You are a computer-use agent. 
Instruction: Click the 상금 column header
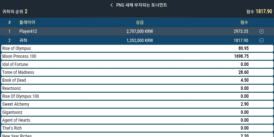point(140,22)
